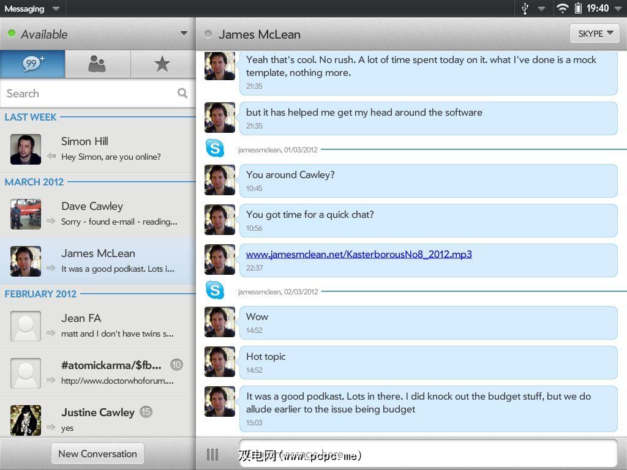
Task: Click the search magnifier icon
Action: click(x=182, y=93)
